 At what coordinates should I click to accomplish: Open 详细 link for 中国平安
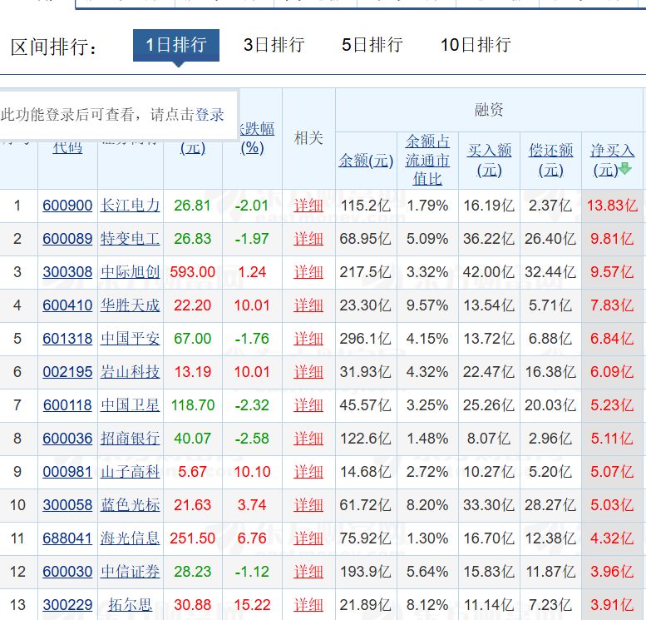pyautogui.click(x=308, y=339)
